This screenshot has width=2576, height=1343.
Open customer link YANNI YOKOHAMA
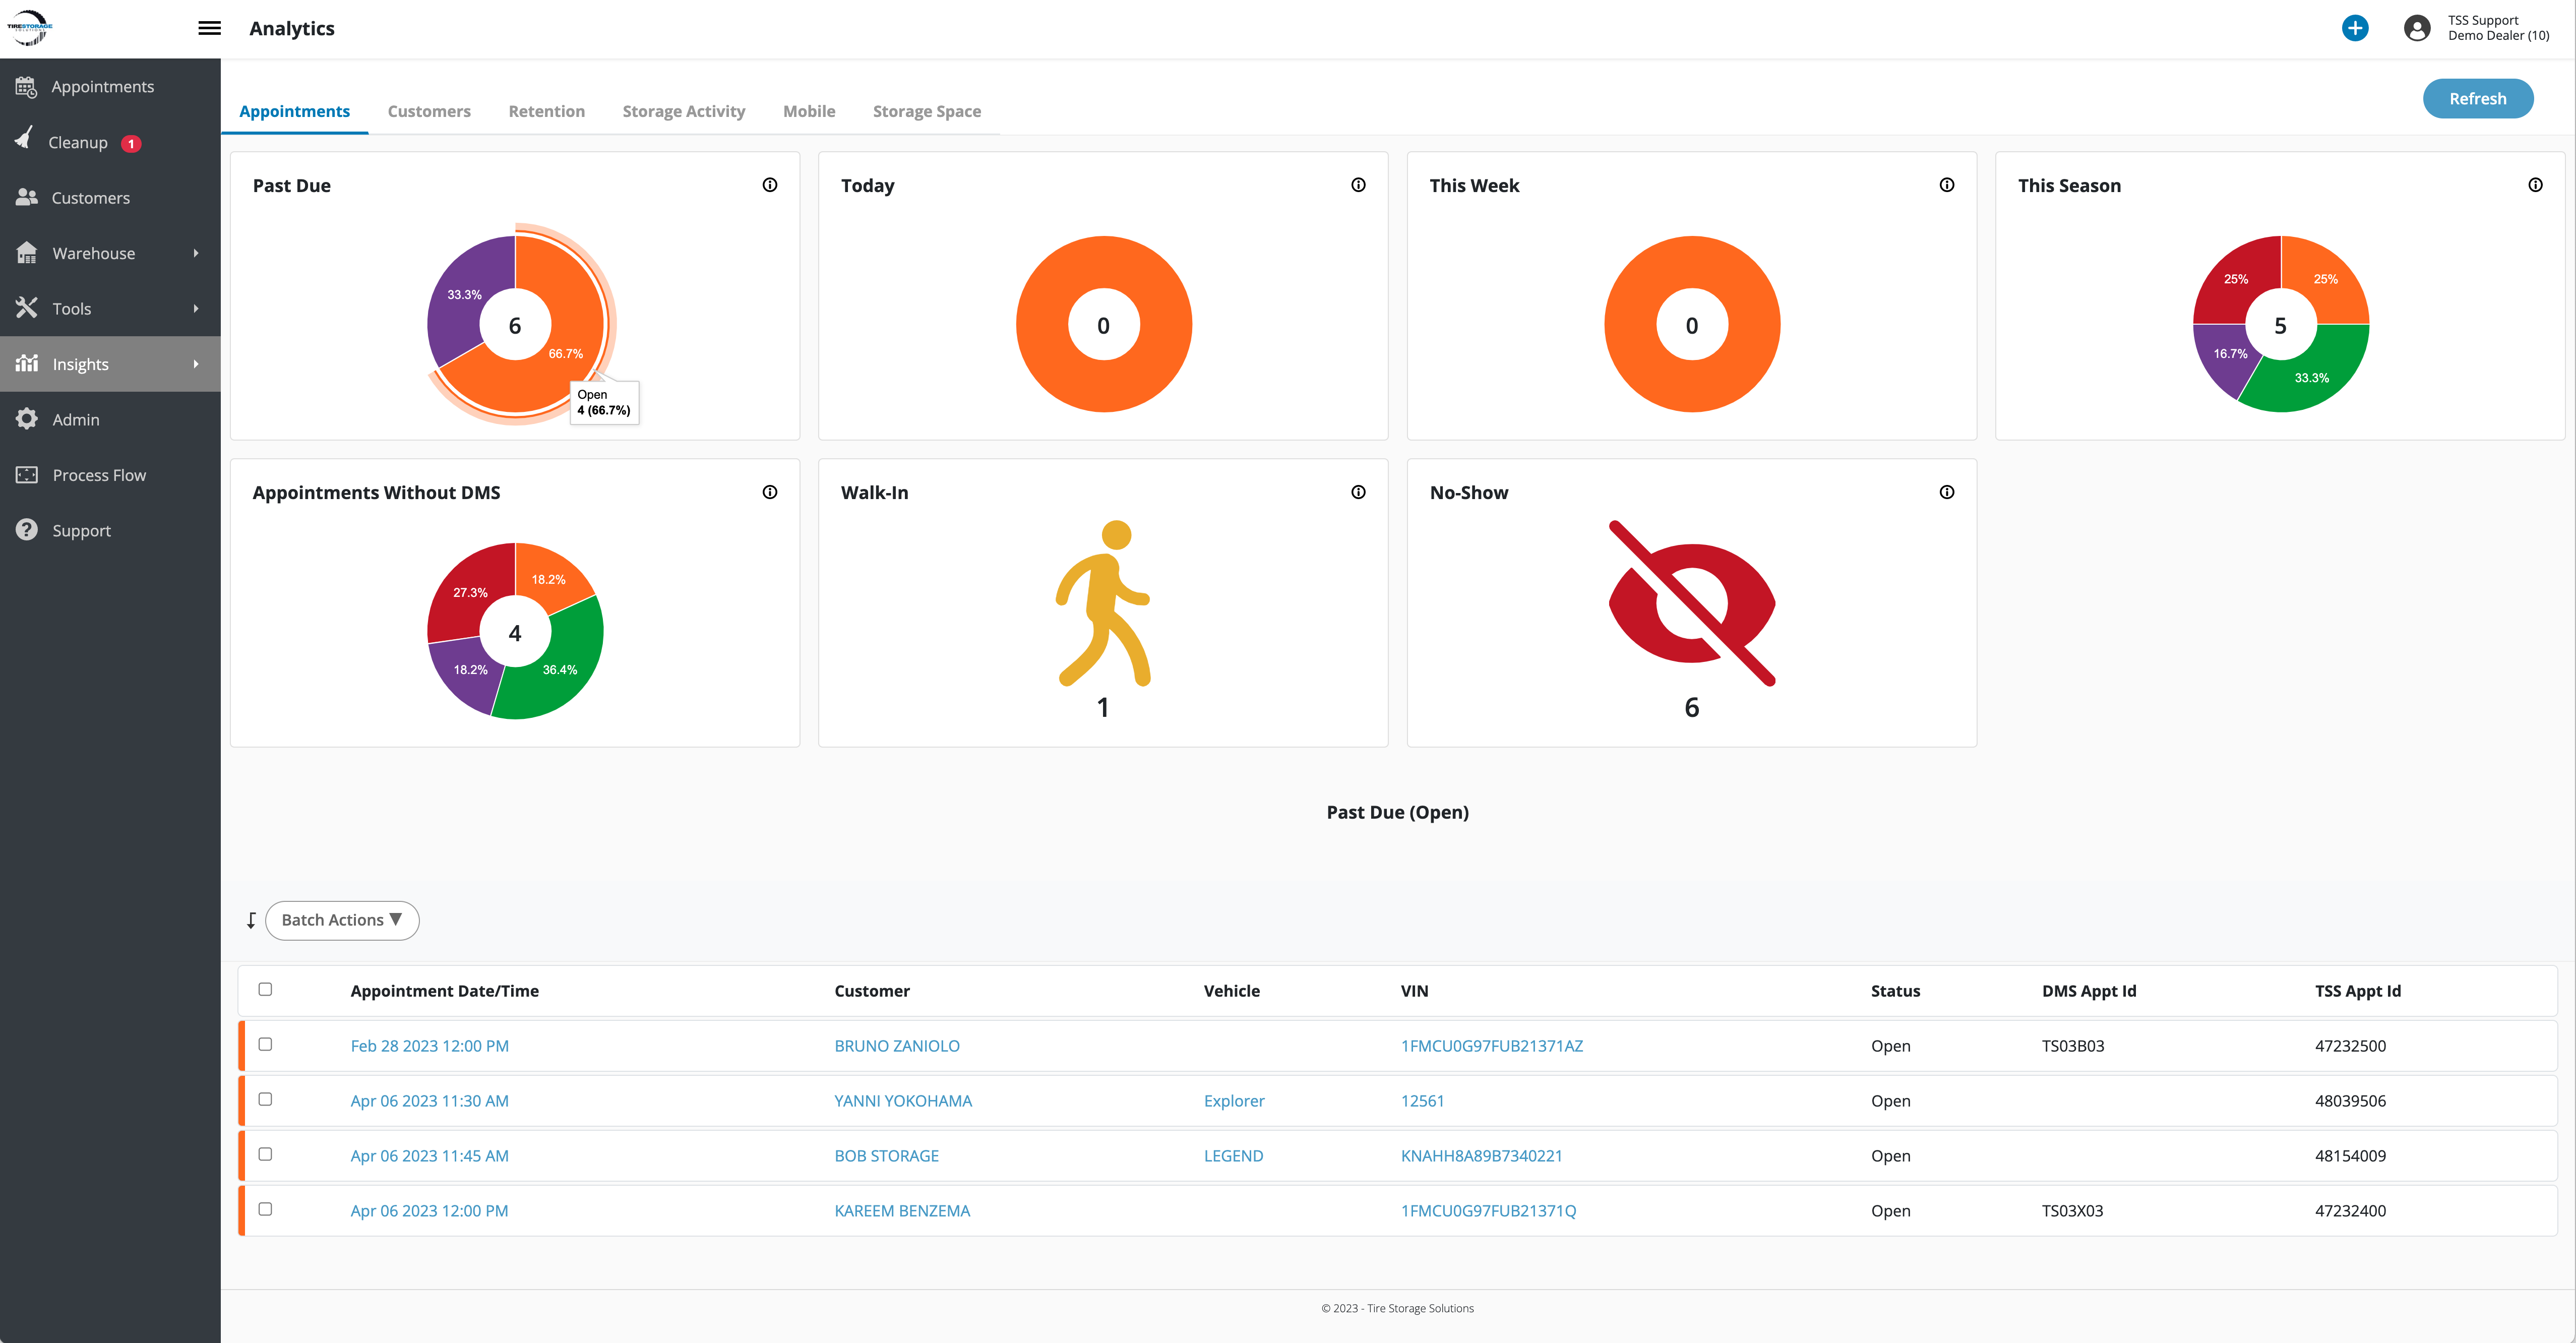[x=902, y=1100]
